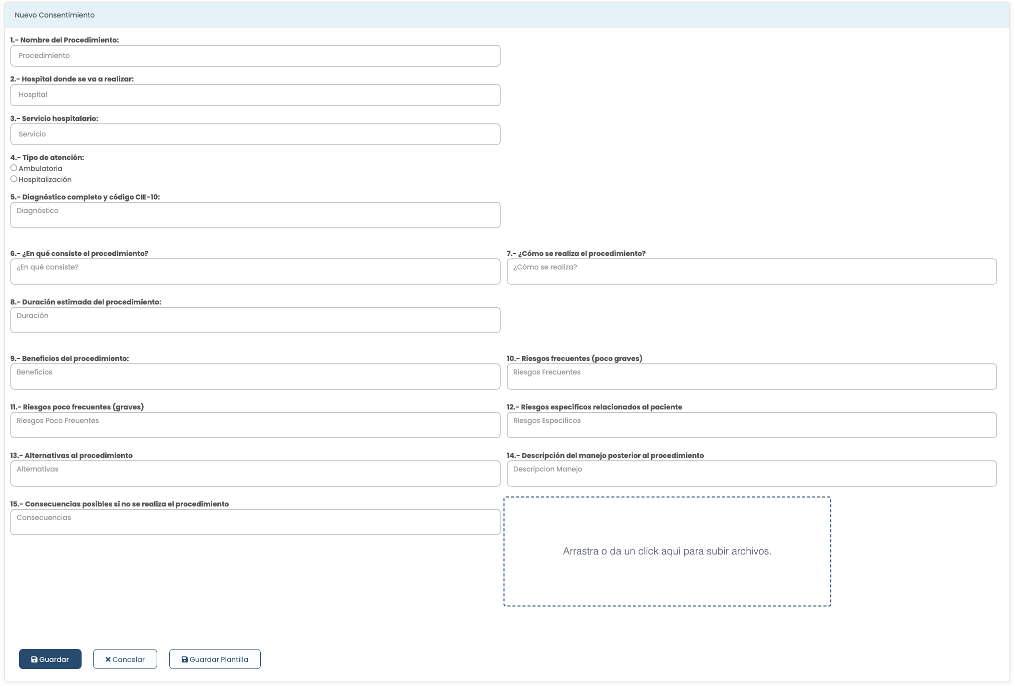Click the Guardar Plantilla button

215,659
